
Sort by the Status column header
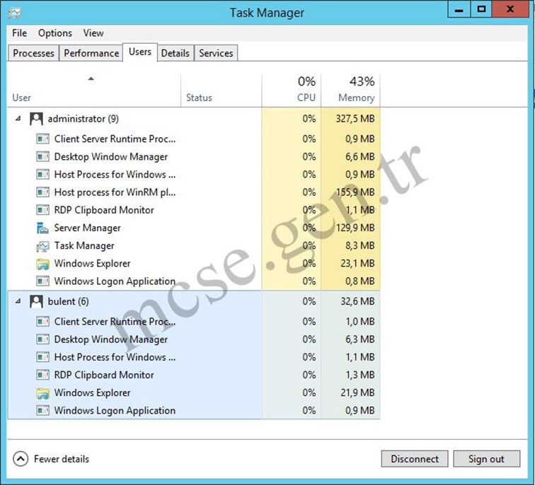[221, 90]
